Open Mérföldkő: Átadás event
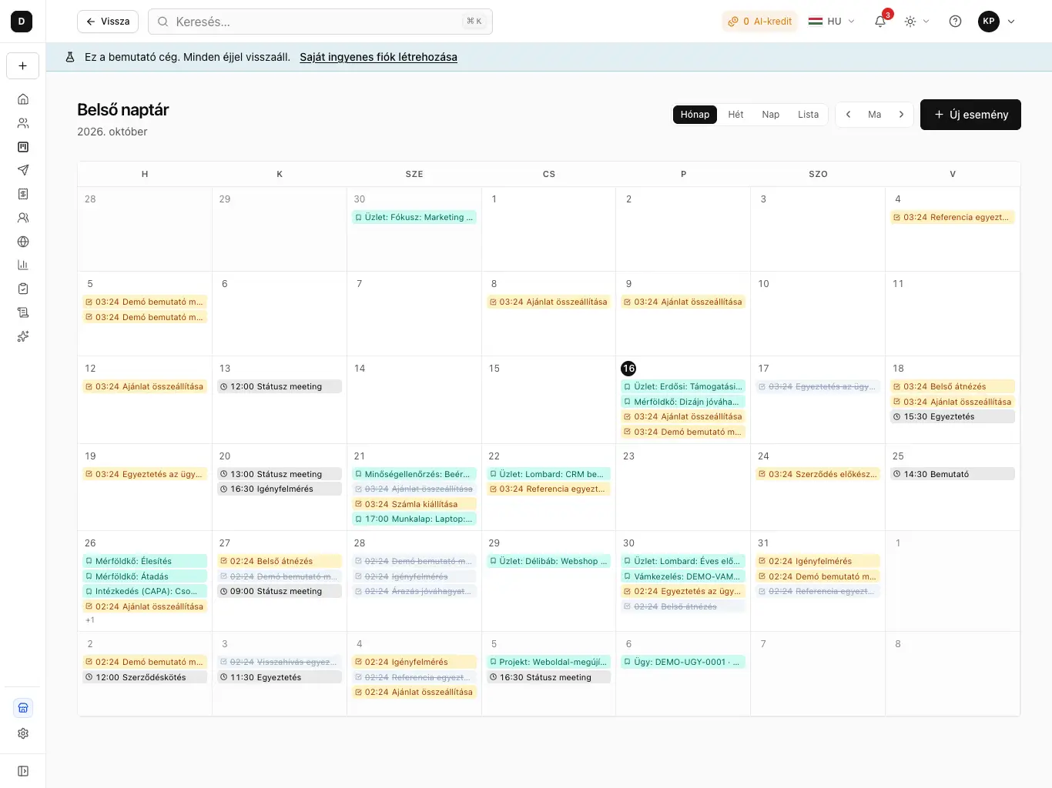 (145, 577)
